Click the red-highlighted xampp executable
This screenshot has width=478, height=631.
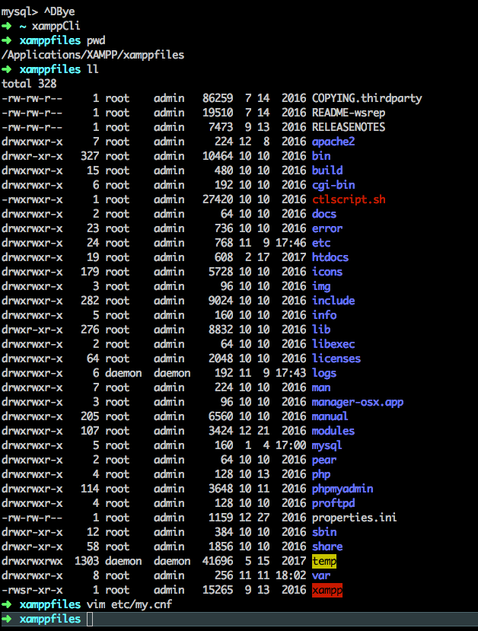coord(327,590)
